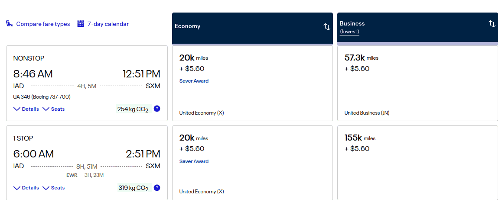Click the calendar icon for 7-day calendar
Viewport: 502px width, 202px height.
pos(81,24)
